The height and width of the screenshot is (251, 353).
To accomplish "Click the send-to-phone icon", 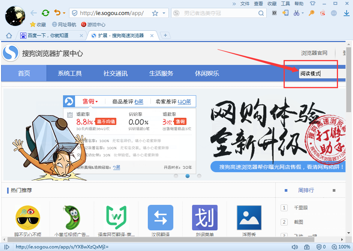I will [285, 13].
